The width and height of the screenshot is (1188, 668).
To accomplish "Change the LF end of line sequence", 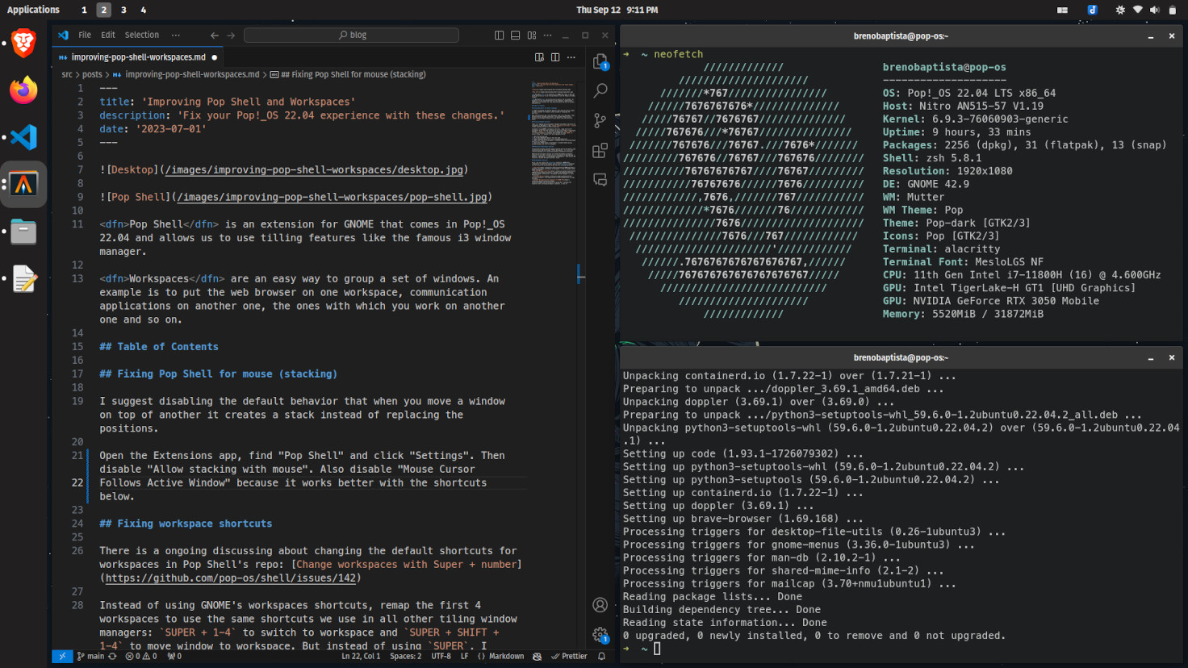I will 464,657.
